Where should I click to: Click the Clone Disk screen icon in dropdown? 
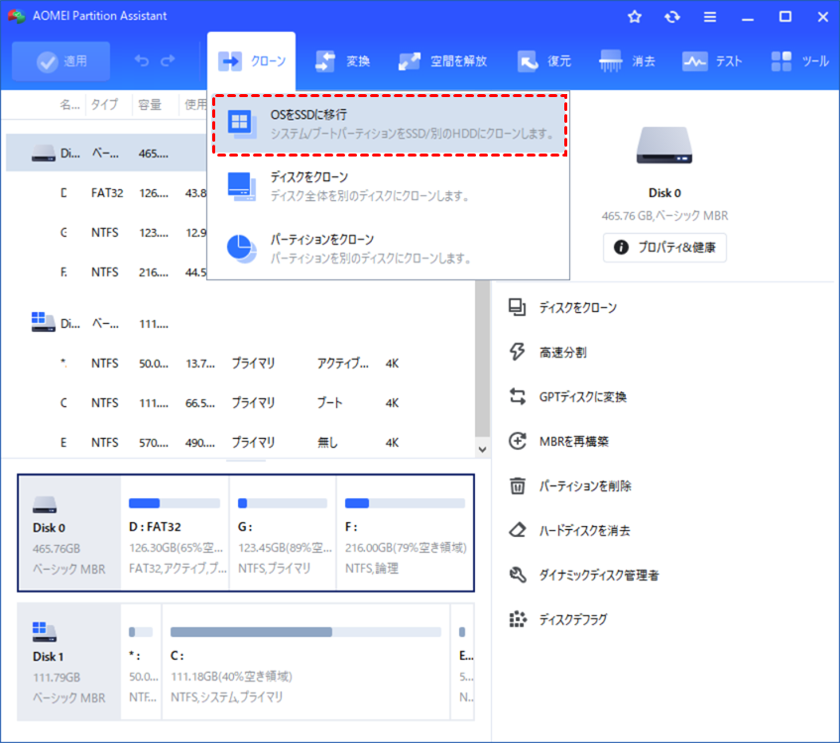pos(241,186)
